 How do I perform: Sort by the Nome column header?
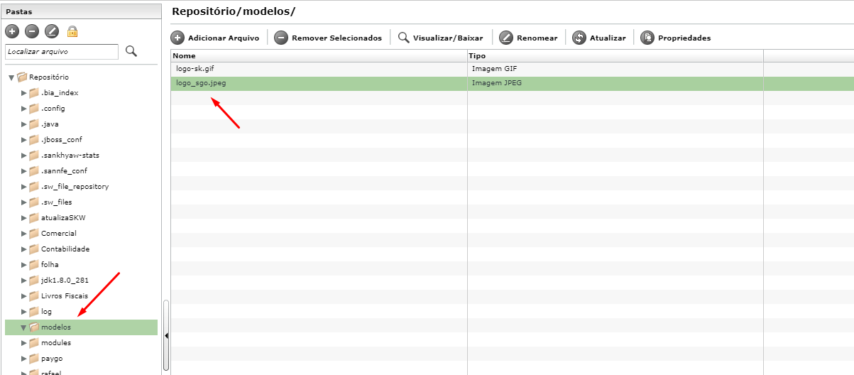coord(319,55)
